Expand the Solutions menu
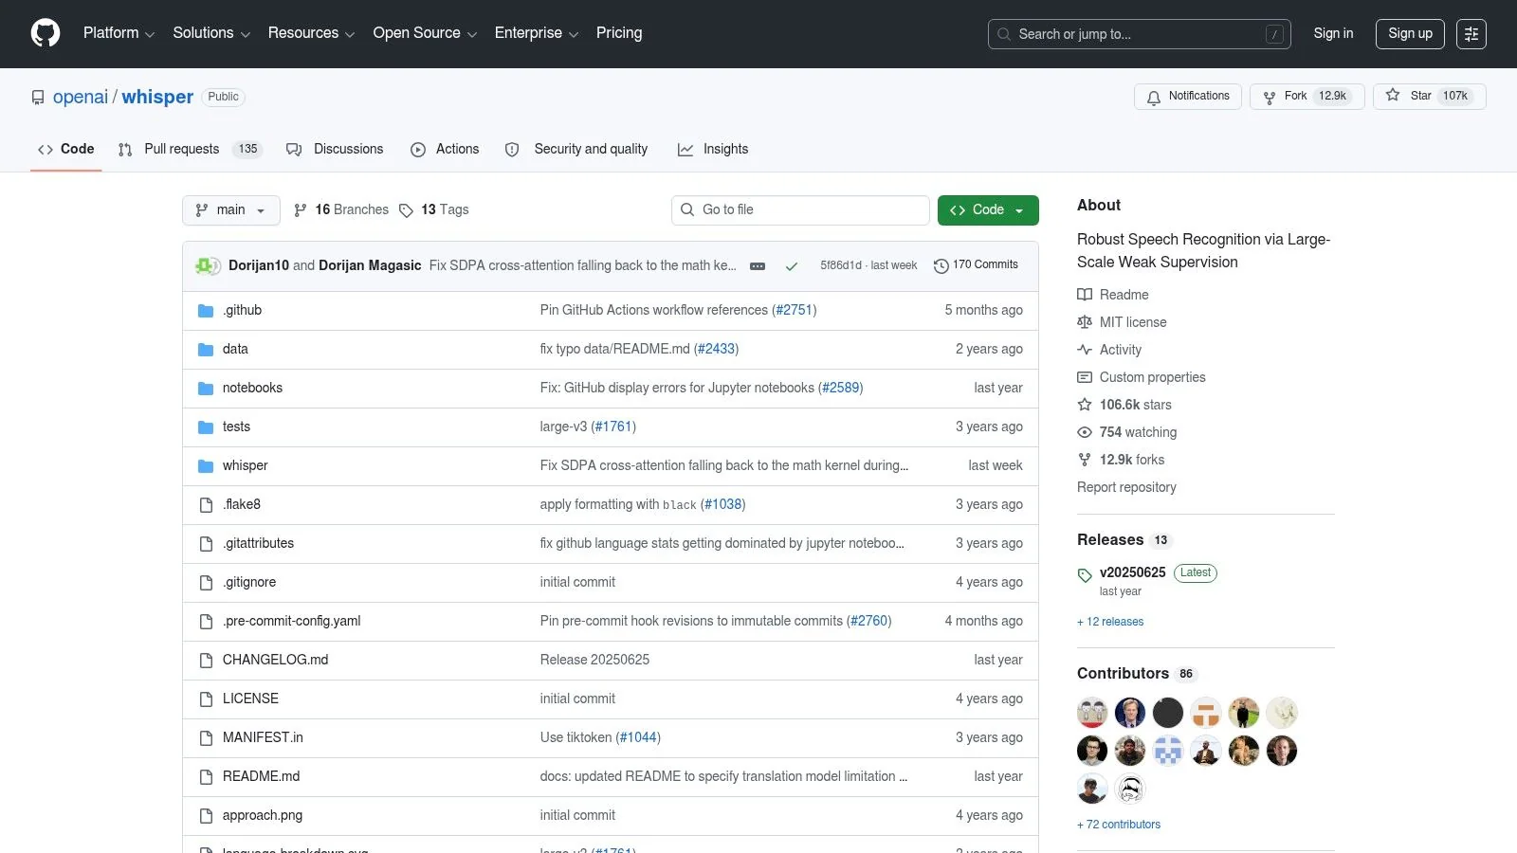 click(211, 33)
